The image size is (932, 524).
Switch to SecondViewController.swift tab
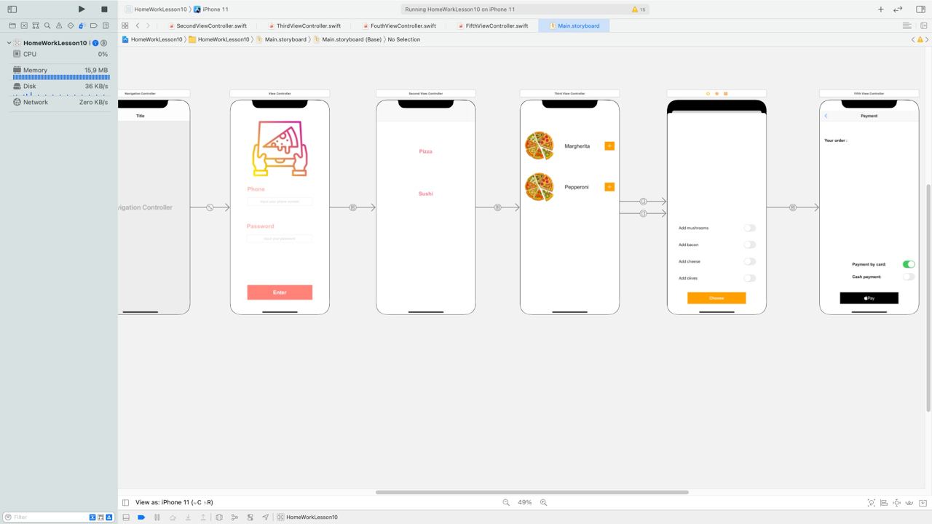pyautogui.click(x=208, y=25)
